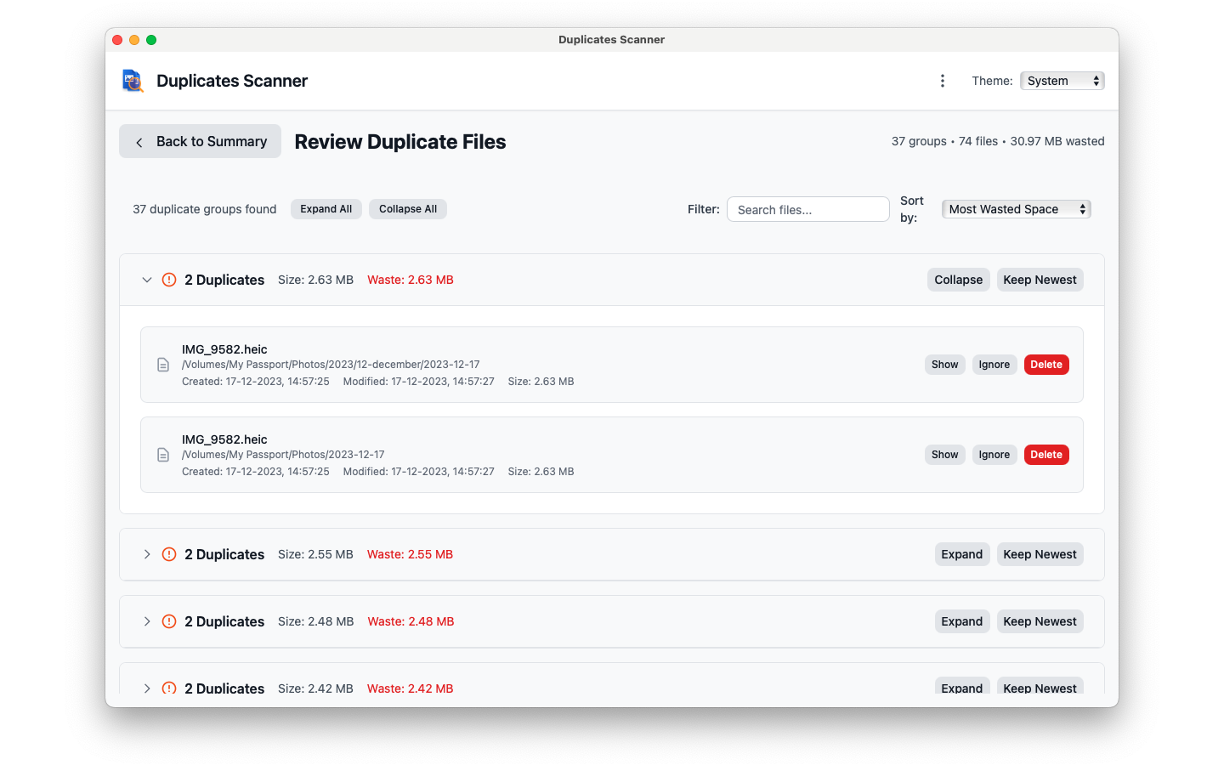This screenshot has width=1224, height=765.
Task: Click the 'Waste: 2.48 MB' text
Action: point(411,621)
